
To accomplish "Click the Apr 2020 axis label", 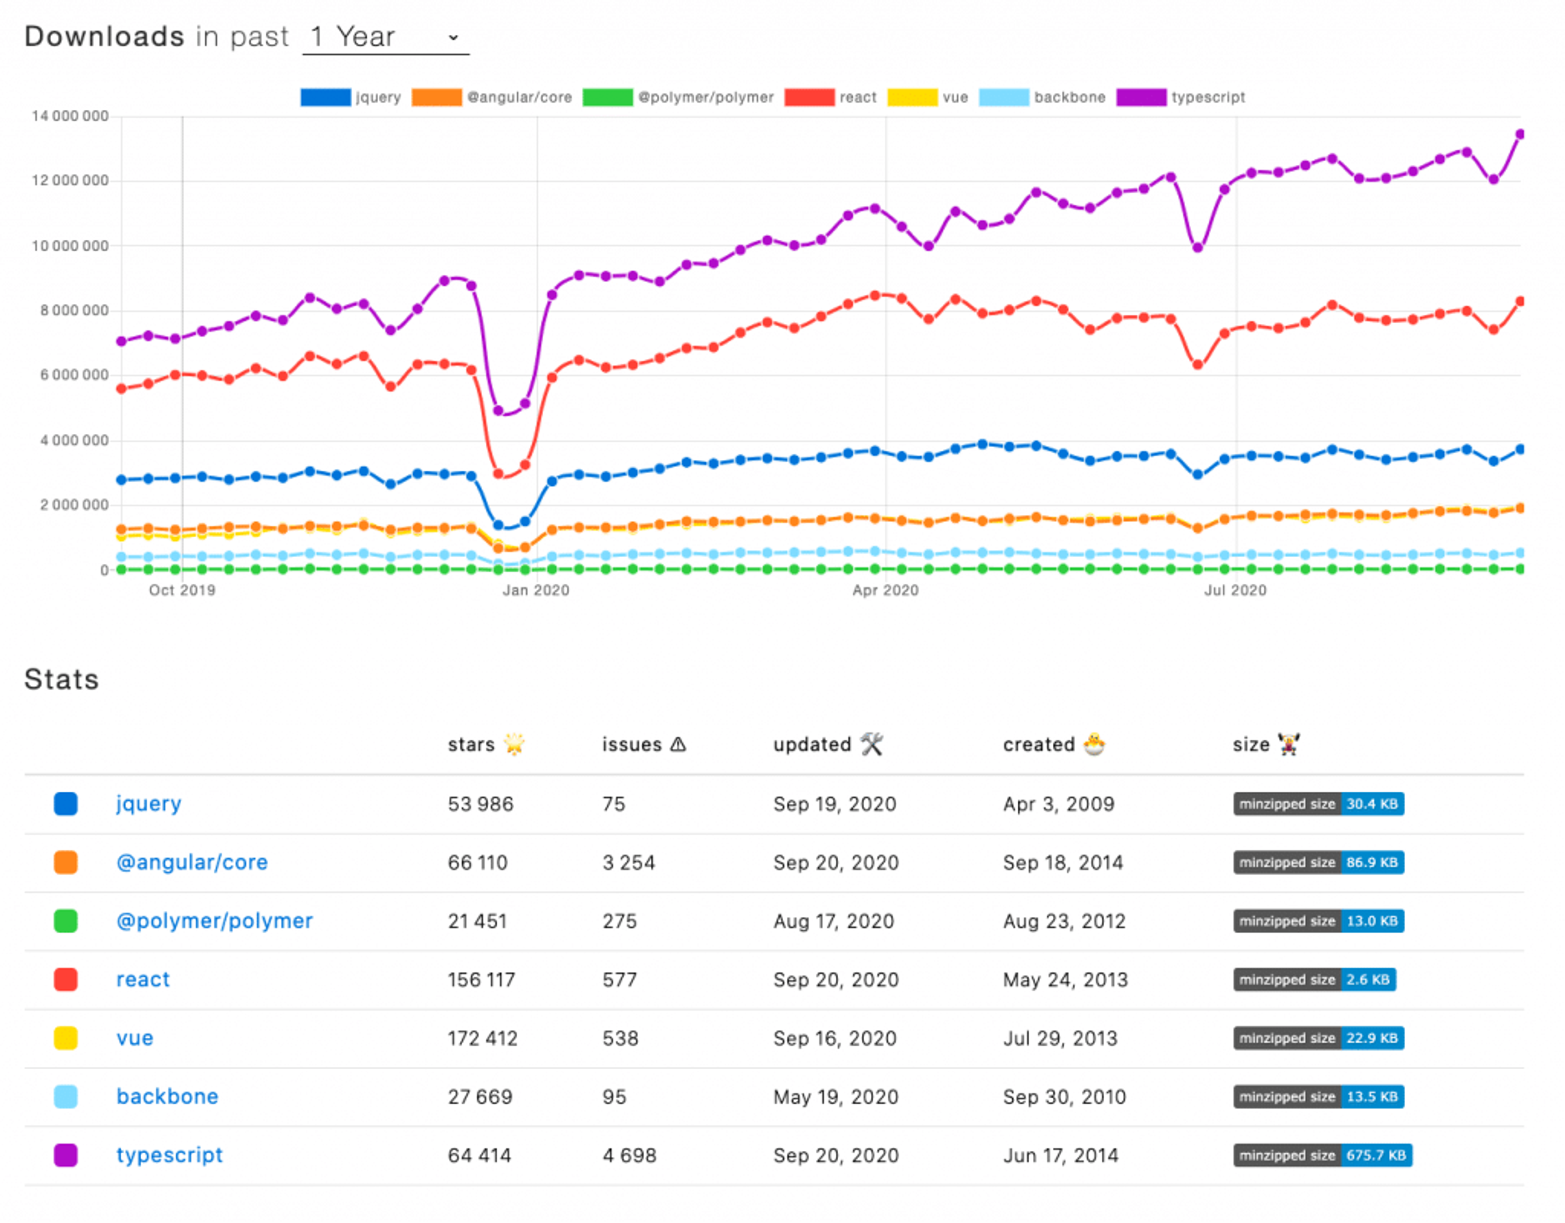I will [x=885, y=591].
